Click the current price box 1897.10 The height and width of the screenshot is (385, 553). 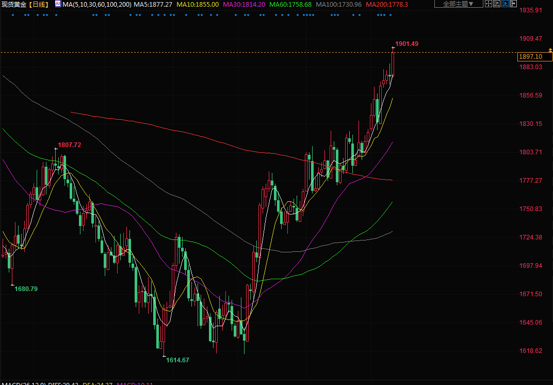[x=531, y=57]
